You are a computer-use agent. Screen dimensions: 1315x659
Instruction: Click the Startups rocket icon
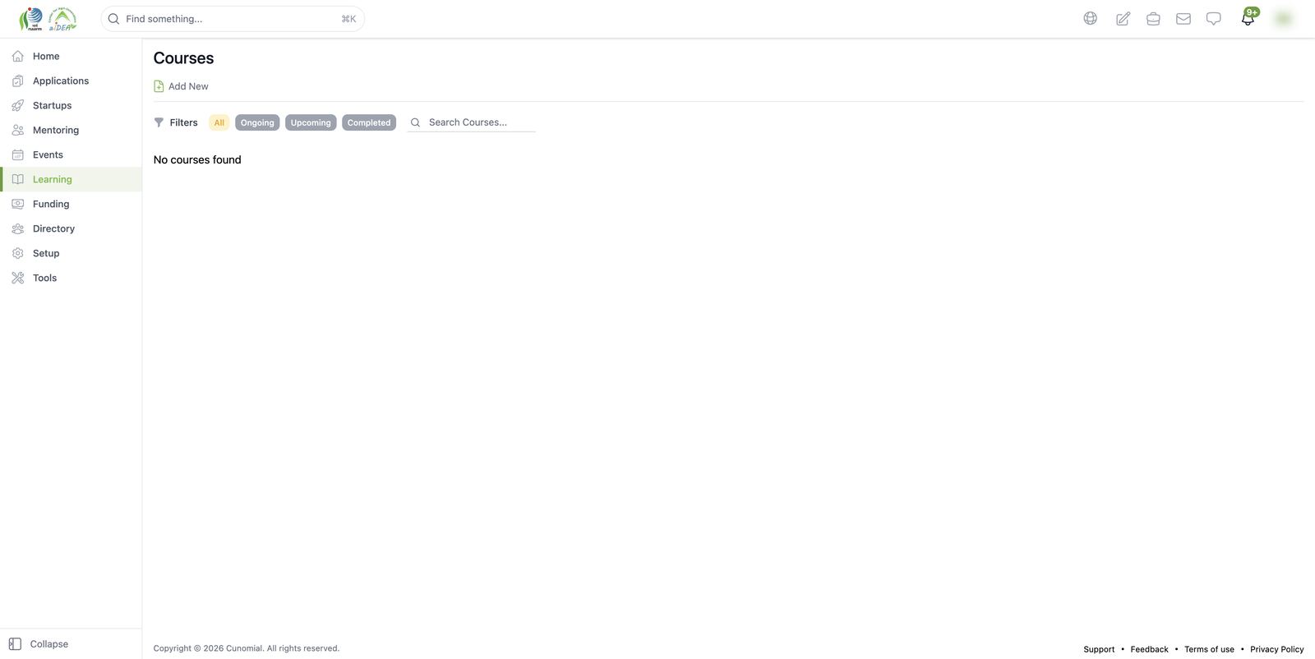[x=17, y=105]
